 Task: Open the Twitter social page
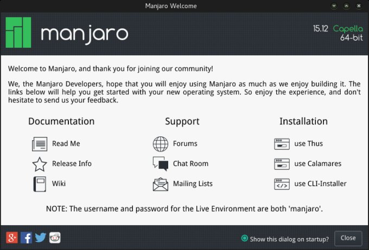41,238
